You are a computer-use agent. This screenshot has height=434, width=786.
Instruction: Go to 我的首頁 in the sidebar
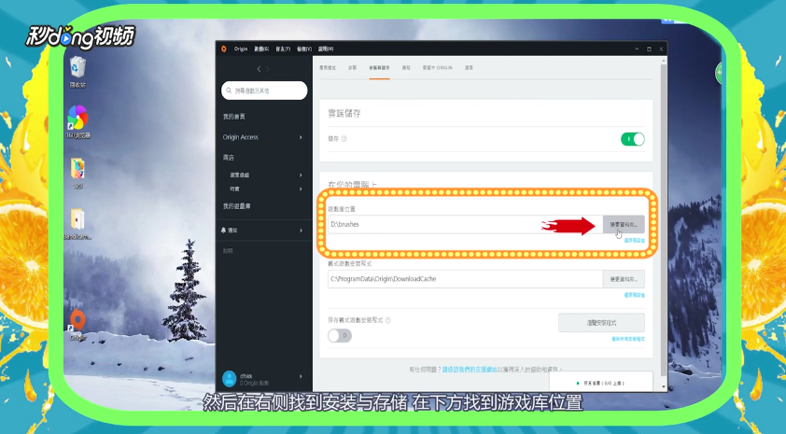pyautogui.click(x=234, y=117)
